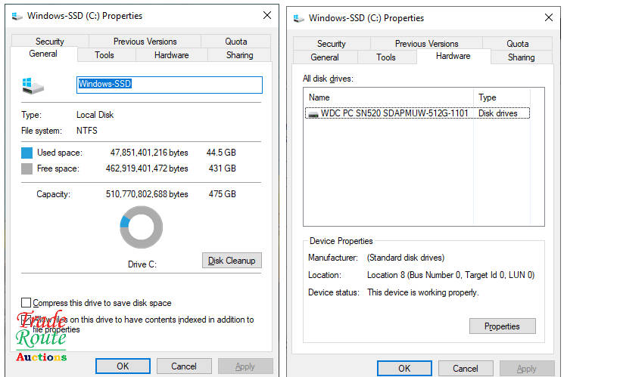Viewport: 620px width, 377px height.
Task: Open the Quota tab in left dialog
Action: pyautogui.click(x=235, y=42)
